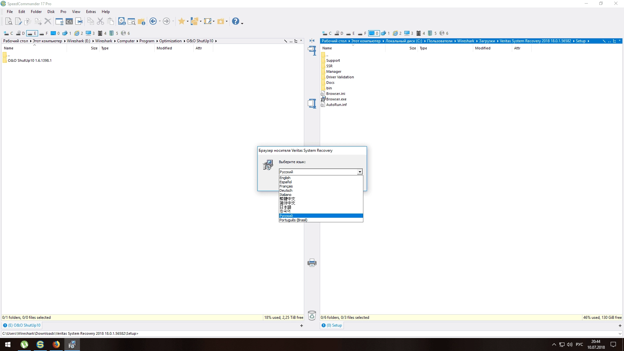Sort right panel by Modified column header

point(492,48)
